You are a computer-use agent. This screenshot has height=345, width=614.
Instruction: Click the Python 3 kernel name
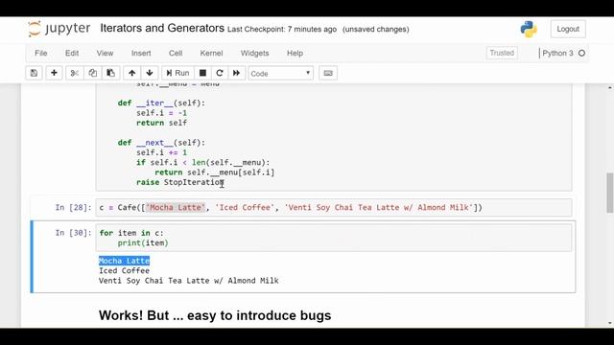(x=557, y=54)
